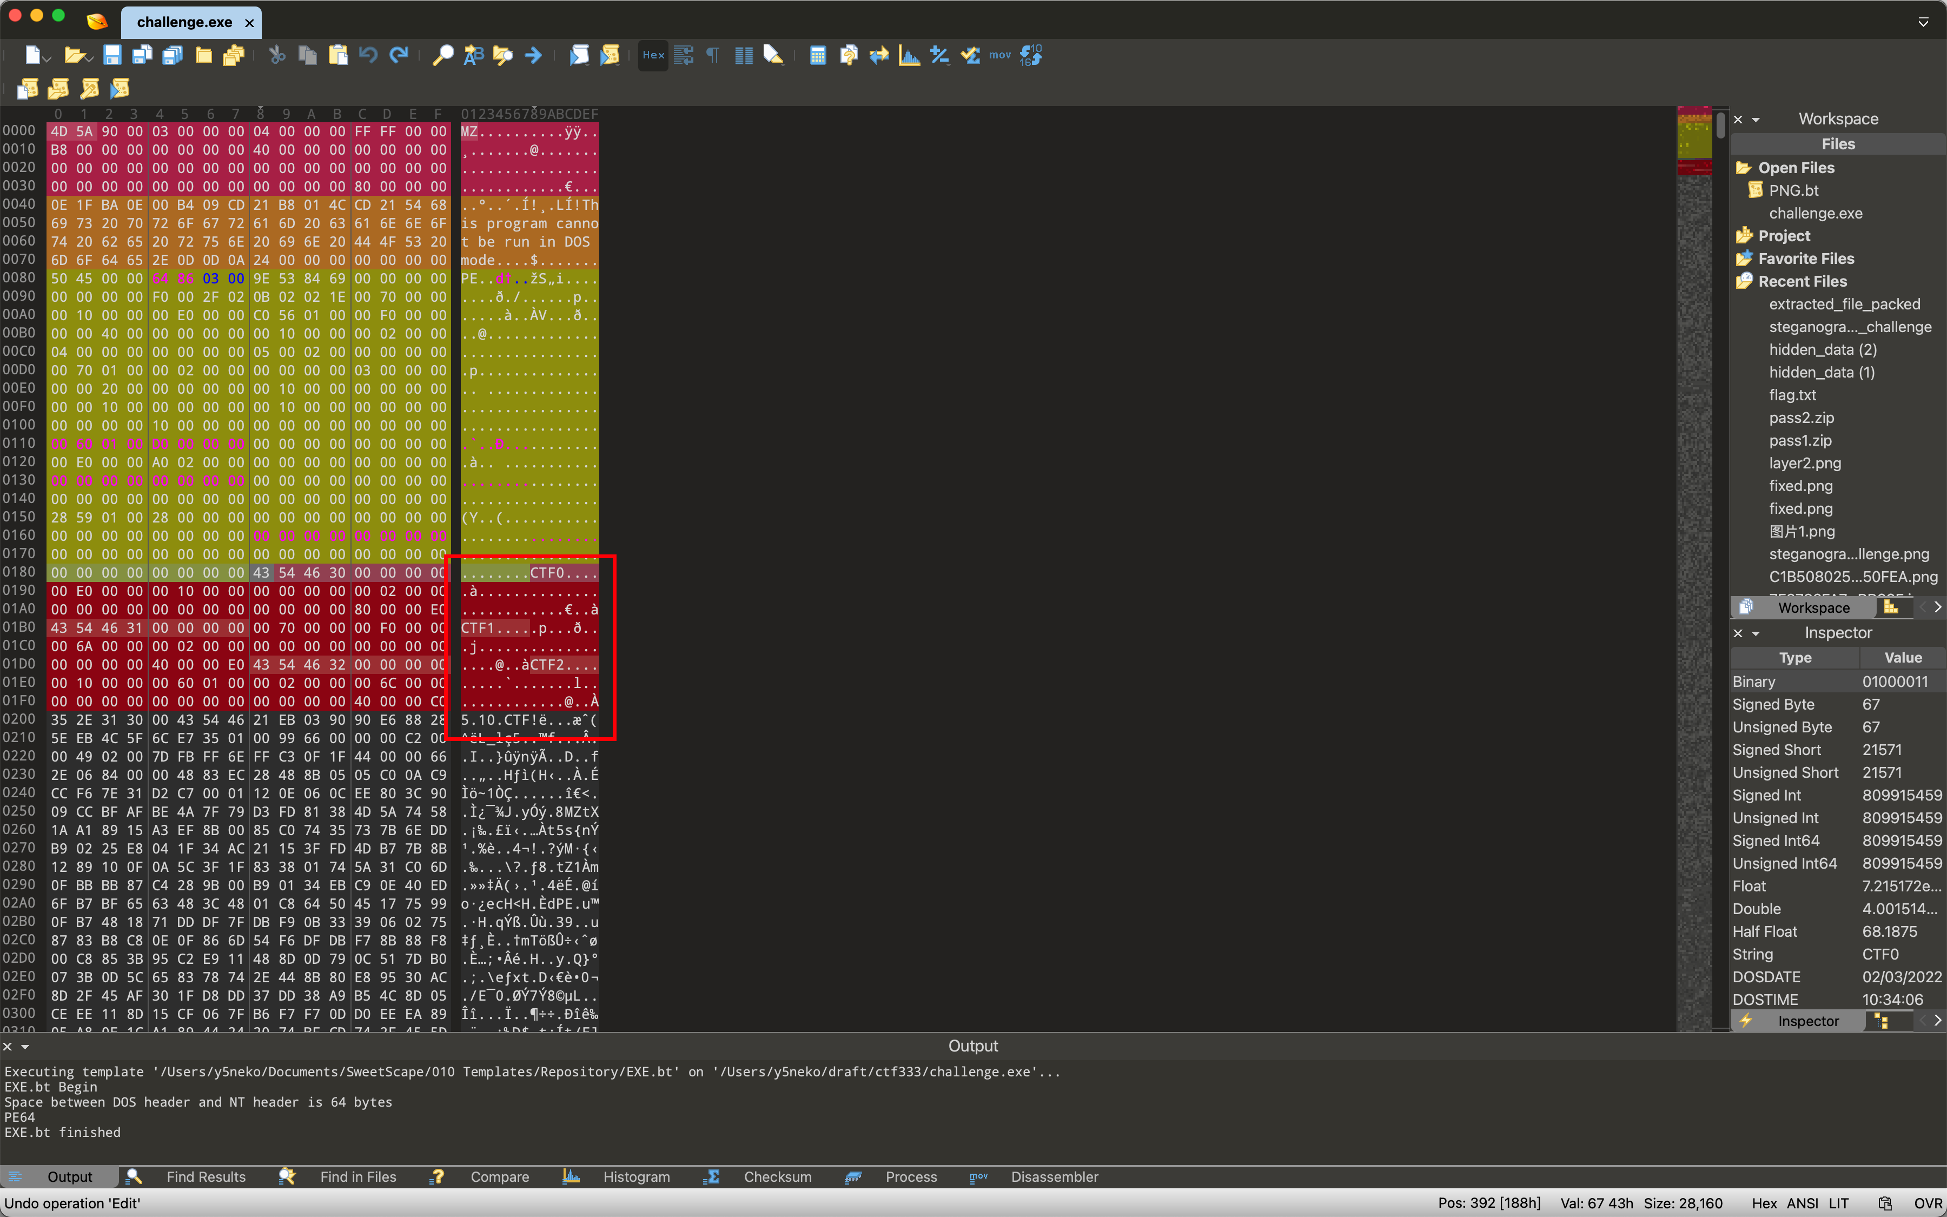Open the Calculator tool icon

point(817,55)
